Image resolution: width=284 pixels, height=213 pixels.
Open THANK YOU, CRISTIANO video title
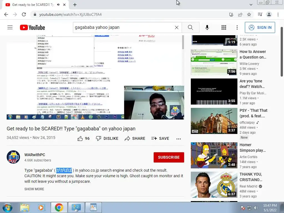pyautogui.click(x=251, y=177)
